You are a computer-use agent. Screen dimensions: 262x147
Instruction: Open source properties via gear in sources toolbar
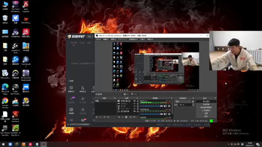pyautogui.click(x=126, y=117)
